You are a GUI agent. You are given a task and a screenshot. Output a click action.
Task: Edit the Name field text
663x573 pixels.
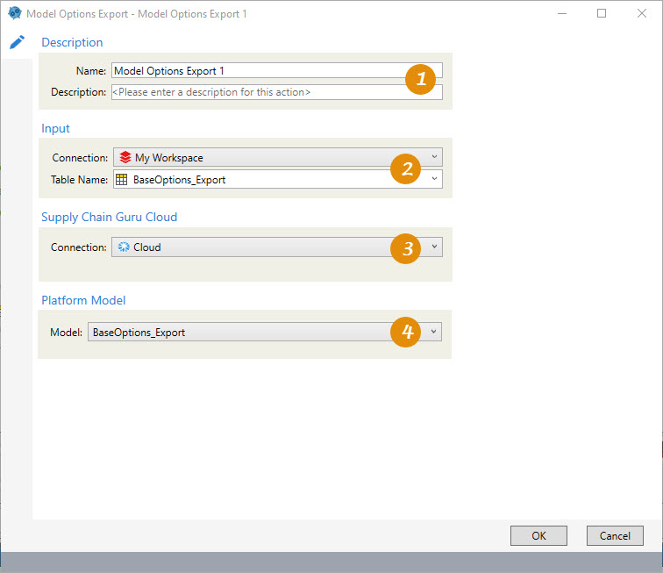(x=277, y=71)
